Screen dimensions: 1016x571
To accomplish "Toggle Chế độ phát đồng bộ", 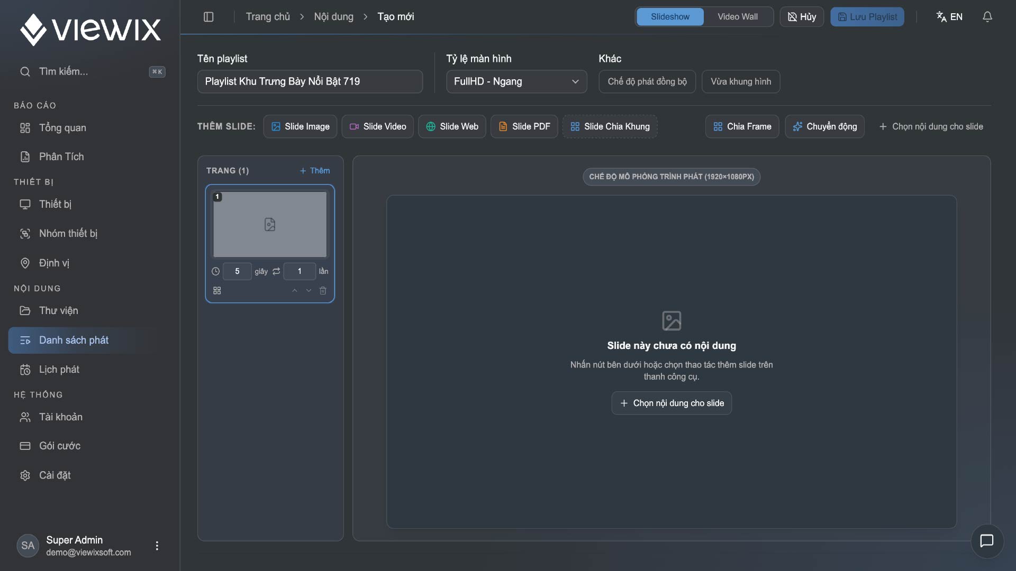I will pyautogui.click(x=647, y=81).
